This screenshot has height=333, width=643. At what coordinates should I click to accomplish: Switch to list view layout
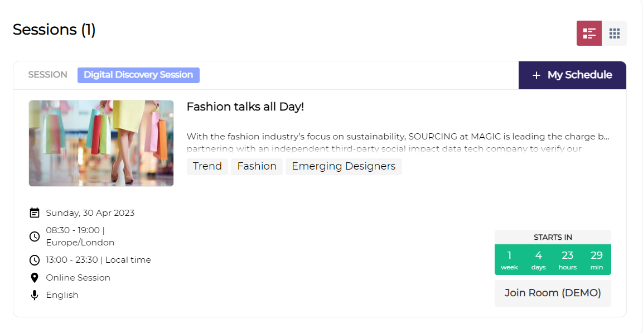589,33
